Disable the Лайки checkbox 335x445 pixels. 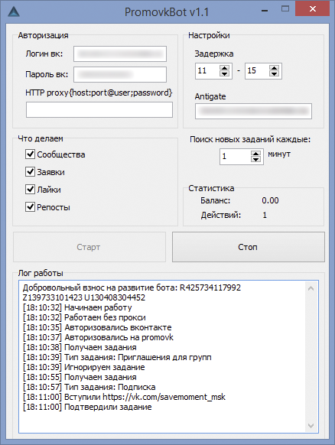point(30,190)
